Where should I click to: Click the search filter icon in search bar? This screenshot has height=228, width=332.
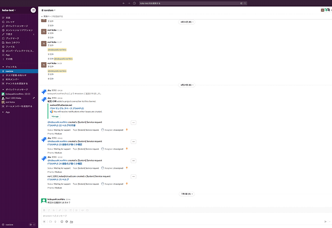[x=241, y=3]
